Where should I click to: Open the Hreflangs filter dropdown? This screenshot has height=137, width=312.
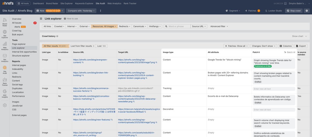(155, 26)
